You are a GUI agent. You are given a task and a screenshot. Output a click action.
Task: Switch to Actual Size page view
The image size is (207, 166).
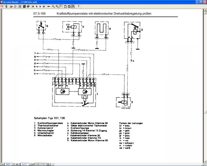click(65, 6)
